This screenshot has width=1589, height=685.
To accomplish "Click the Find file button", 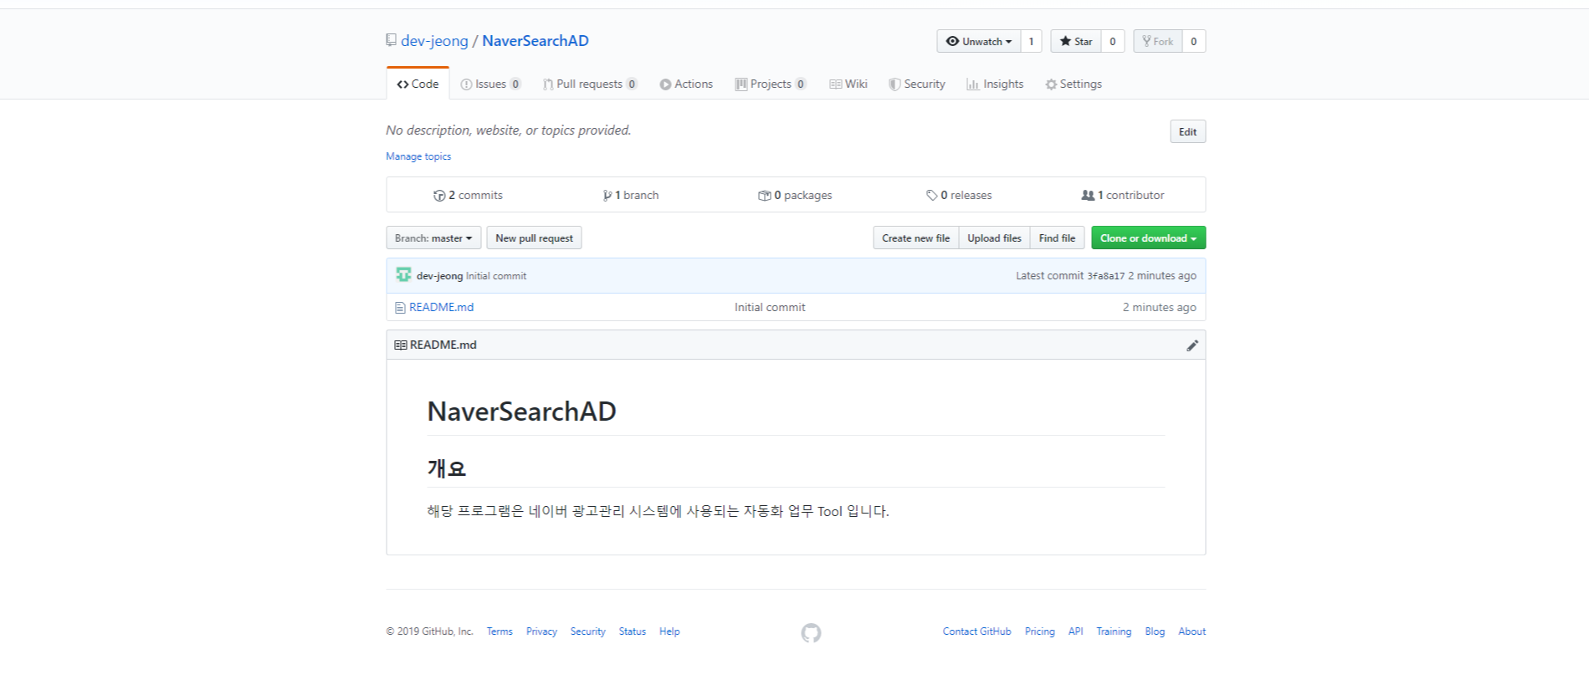I will pyautogui.click(x=1057, y=238).
